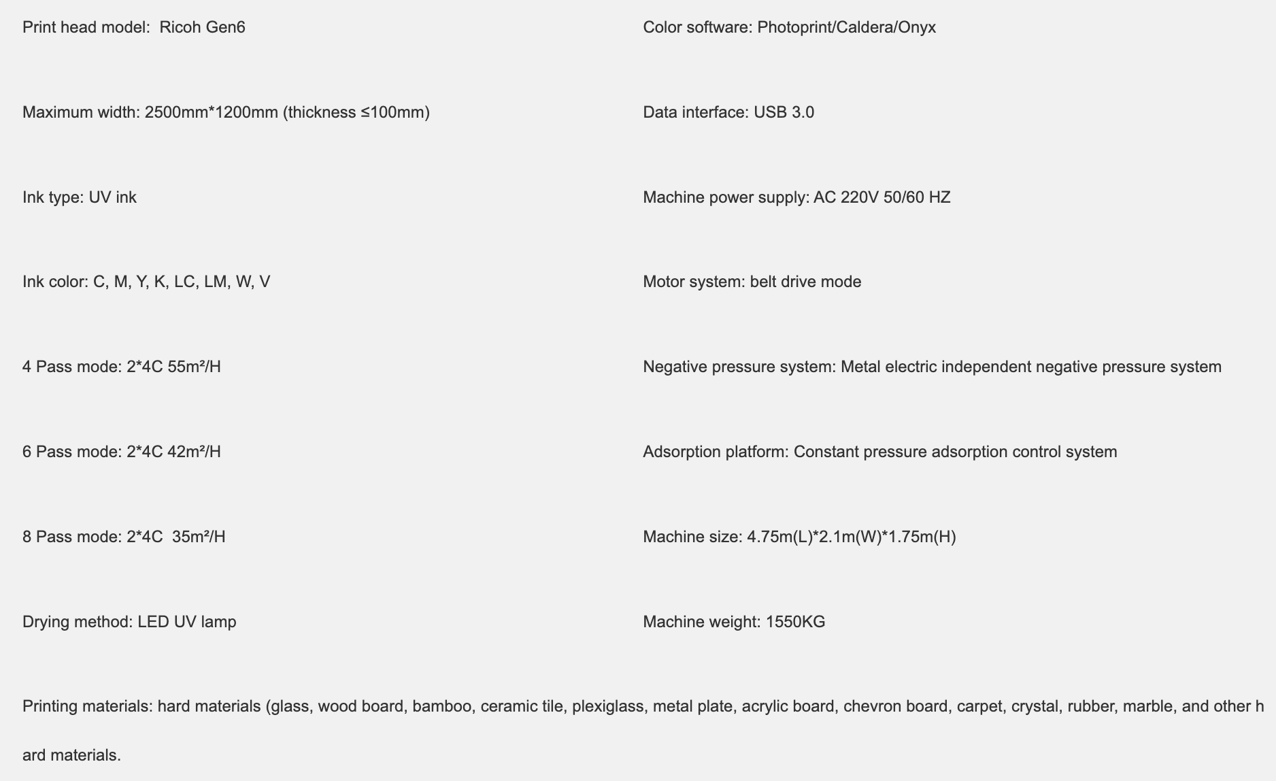Click the Machine power supply AC 220V line
The image size is (1276, 781).
click(796, 197)
